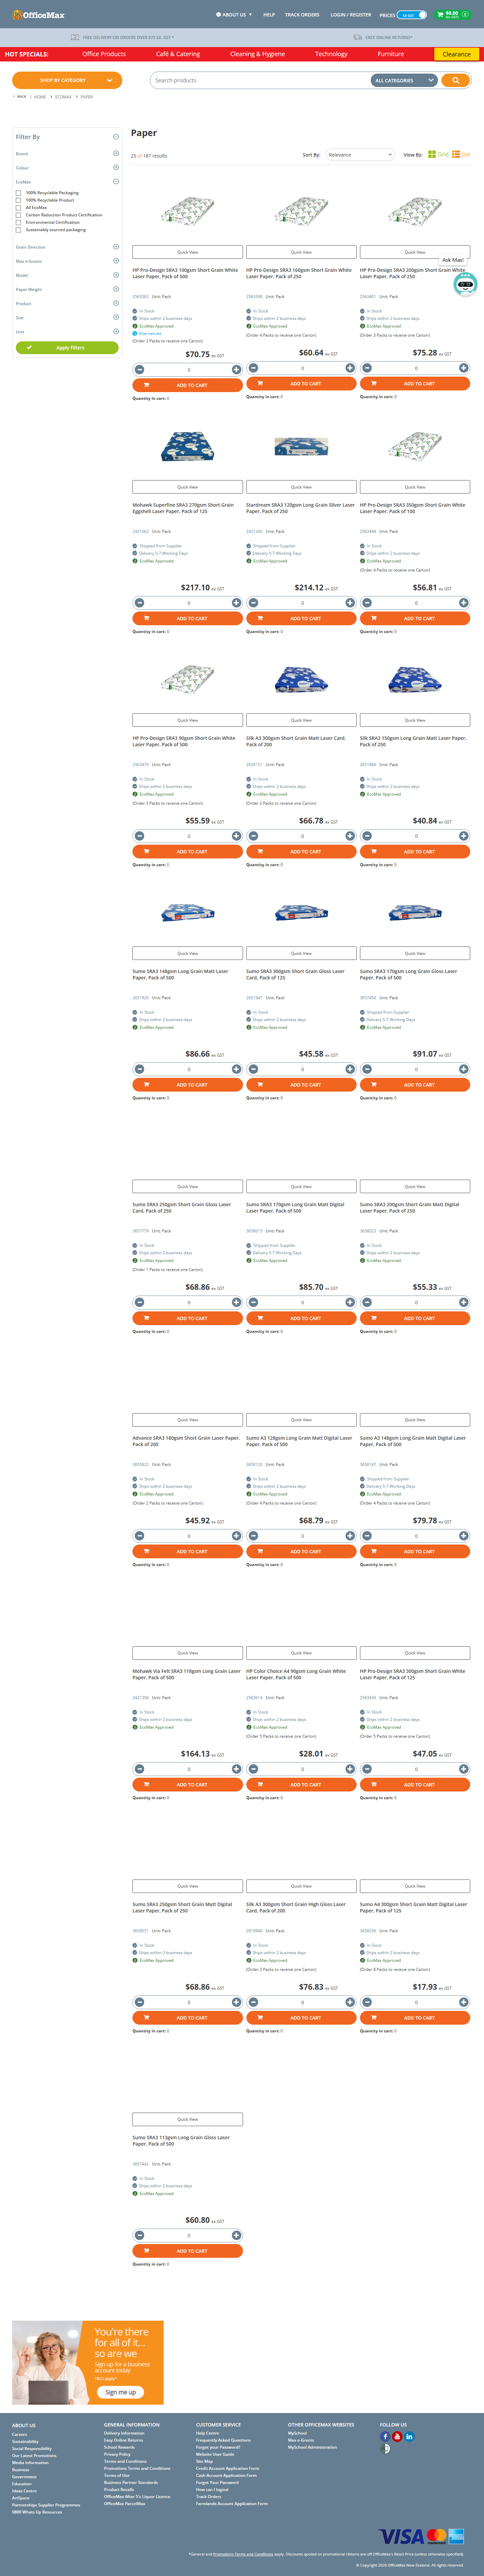This screenshot has width=484, height=2576.
Task: Collapse the EcoMax filter section
Action: point(116,182)
